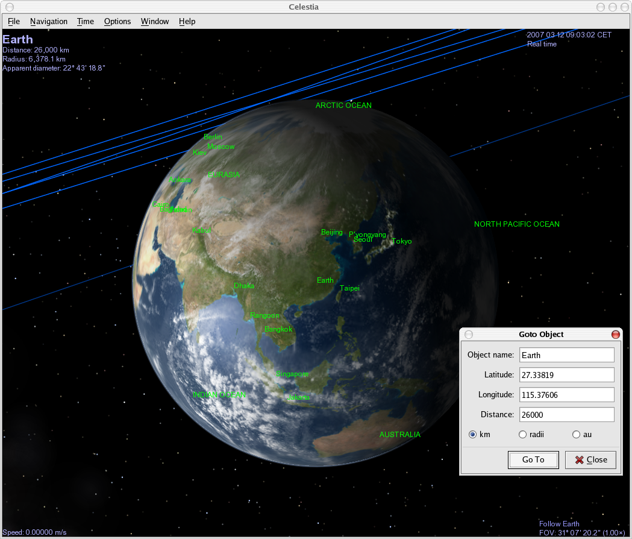Click the Singapore city label
This screenshot has height=539, width=632.
click(292, 374)
